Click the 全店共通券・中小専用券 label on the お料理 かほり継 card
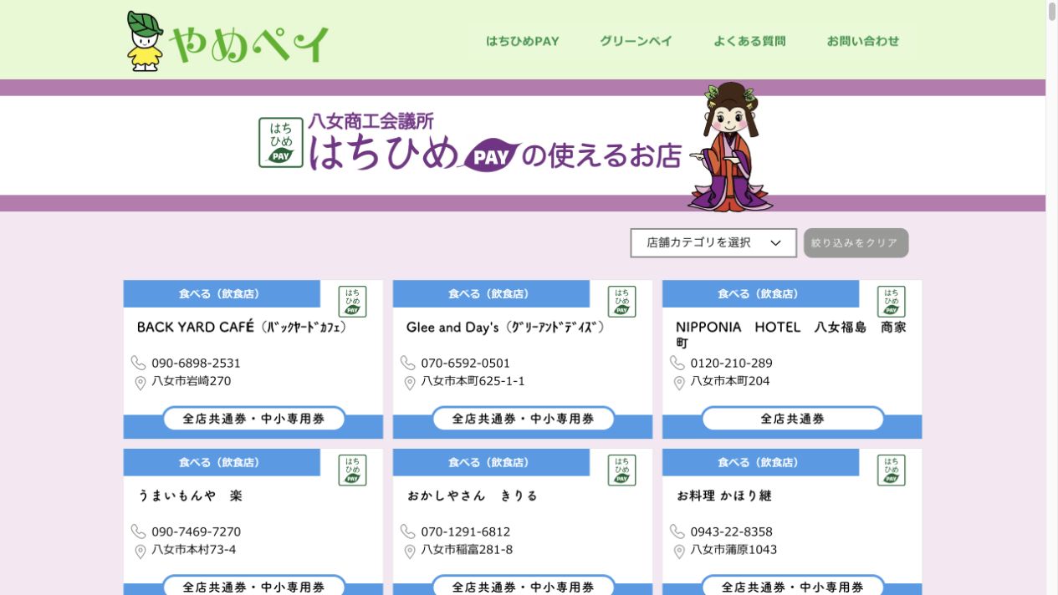Viewport: 1058px width, 595px height. click(x=793, y=587)
